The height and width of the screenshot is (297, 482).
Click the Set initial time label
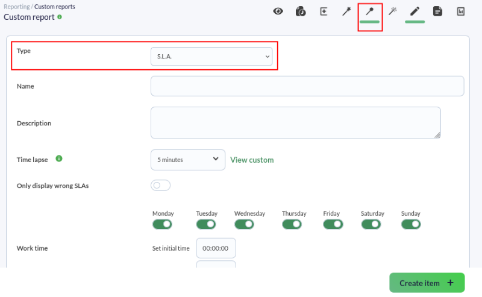point(171,248)
